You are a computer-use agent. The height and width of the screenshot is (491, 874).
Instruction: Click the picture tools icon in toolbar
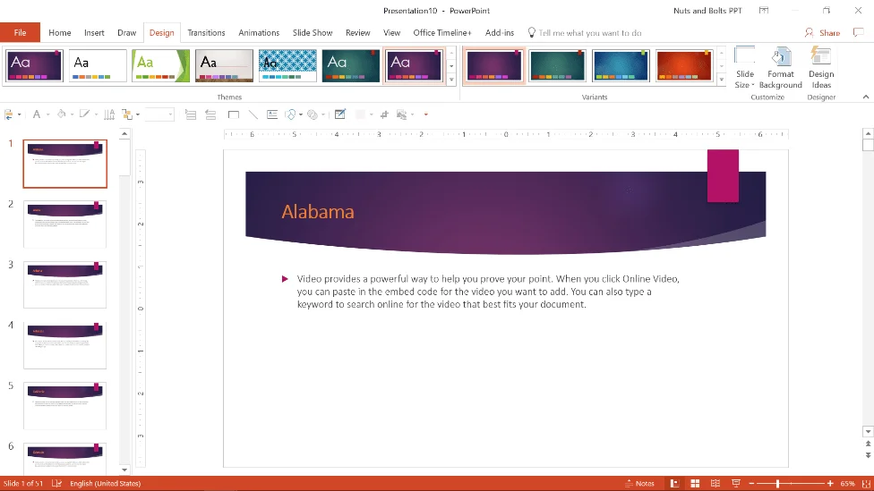[x=402, y=114]
